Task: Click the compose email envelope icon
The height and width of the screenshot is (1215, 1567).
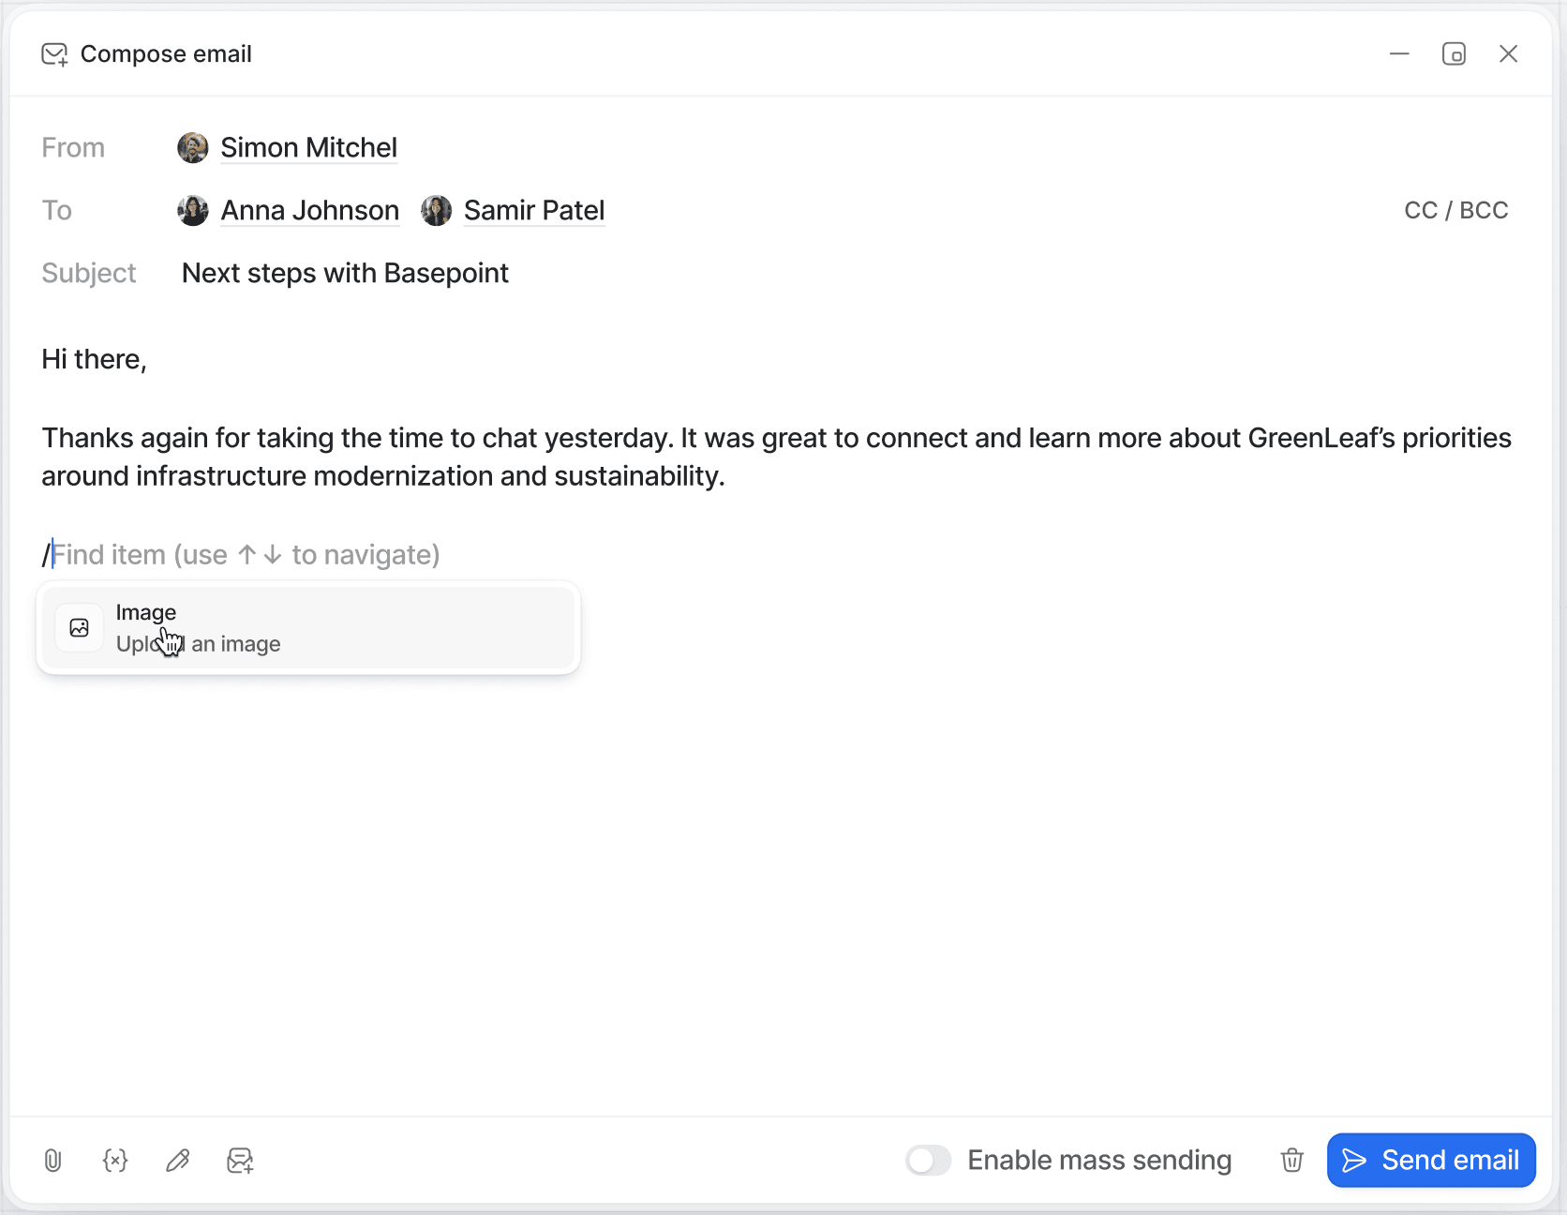Action: [x=53, y=53]
